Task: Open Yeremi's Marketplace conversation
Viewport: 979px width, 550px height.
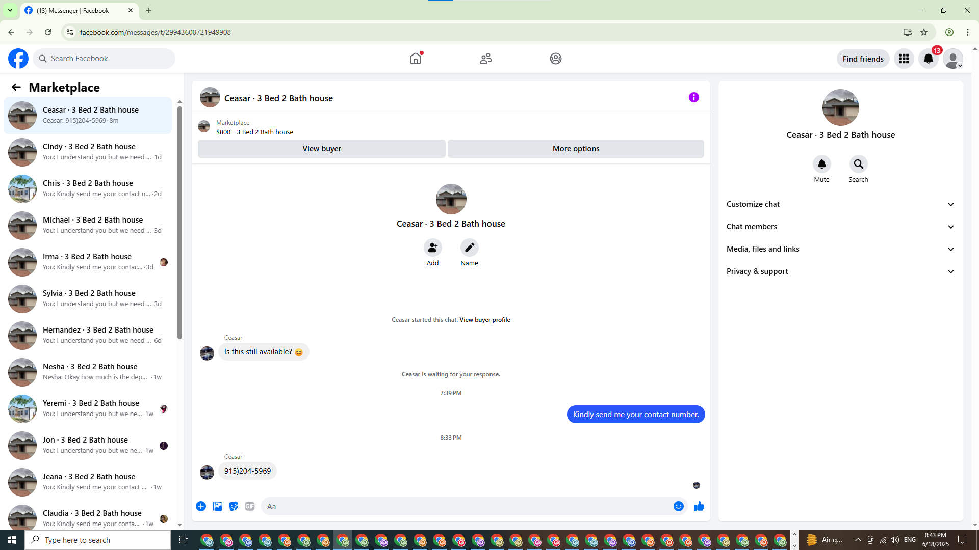Action: pyautogui.click(x=88, y=408)
